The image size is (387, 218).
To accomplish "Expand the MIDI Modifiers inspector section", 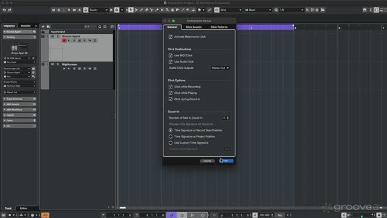I will pos(19,110).
